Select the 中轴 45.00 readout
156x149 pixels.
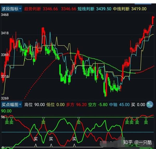point(119,105)
